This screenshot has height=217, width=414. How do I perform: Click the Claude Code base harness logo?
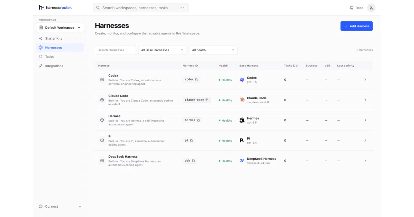click(242, 100)
